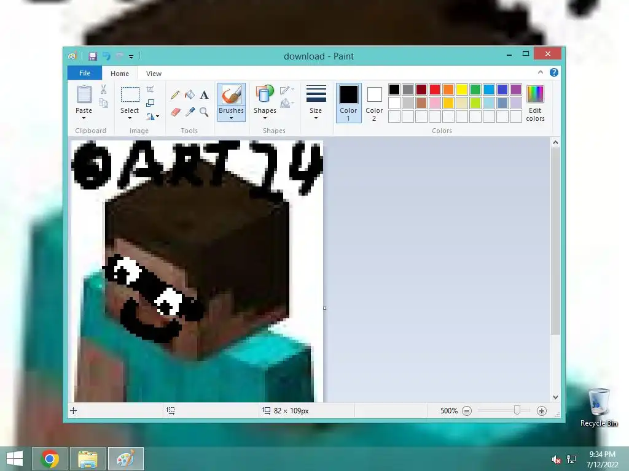Pick the green color swatch

click(475, 90)
